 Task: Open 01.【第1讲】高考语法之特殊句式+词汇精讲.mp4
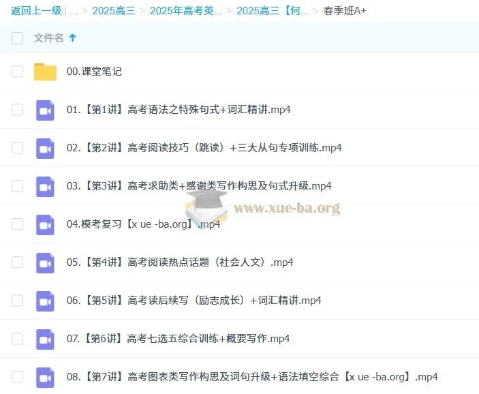tap(179, 110)
